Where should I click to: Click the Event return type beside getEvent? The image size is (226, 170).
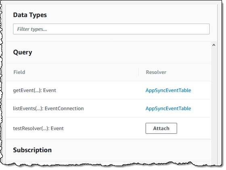pyautogui.click(x=50, y=90)
